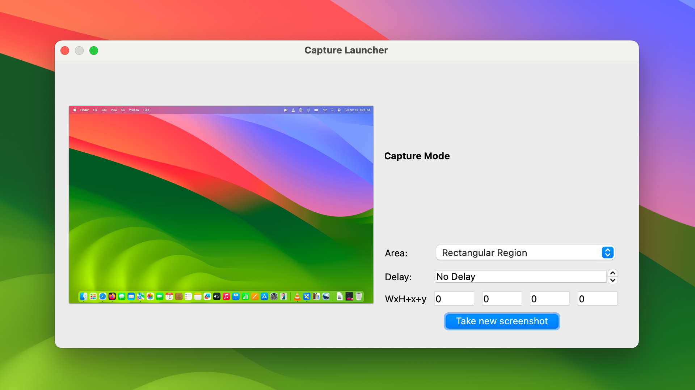Decrease delay with the down stepper arrow

(613, 280)
